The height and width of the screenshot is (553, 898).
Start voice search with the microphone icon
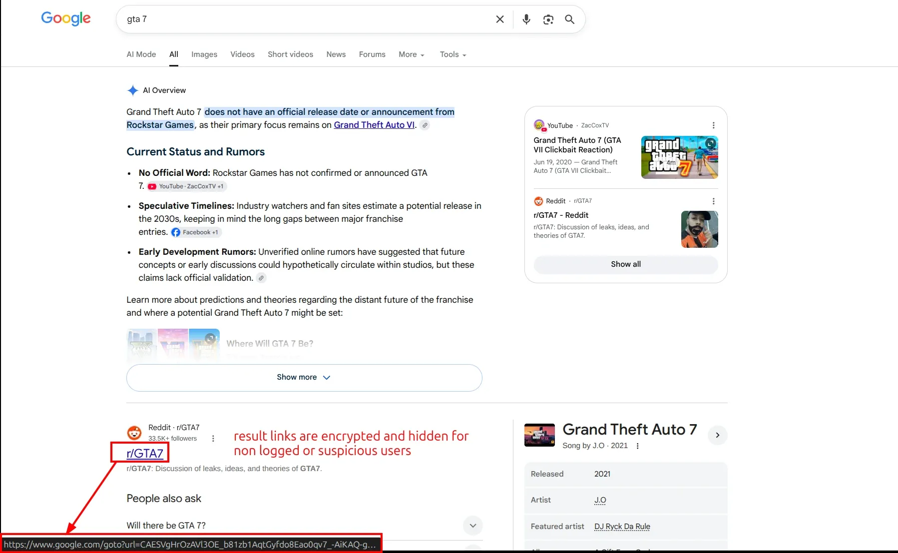click(526, 19)
